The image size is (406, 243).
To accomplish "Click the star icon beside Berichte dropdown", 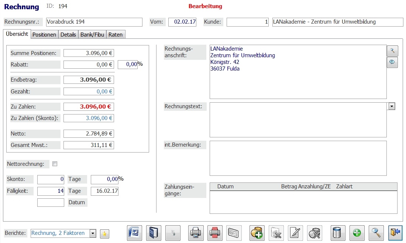I will tap(105, 233).
